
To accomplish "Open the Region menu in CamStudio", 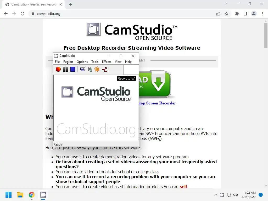I will (68, 62).
